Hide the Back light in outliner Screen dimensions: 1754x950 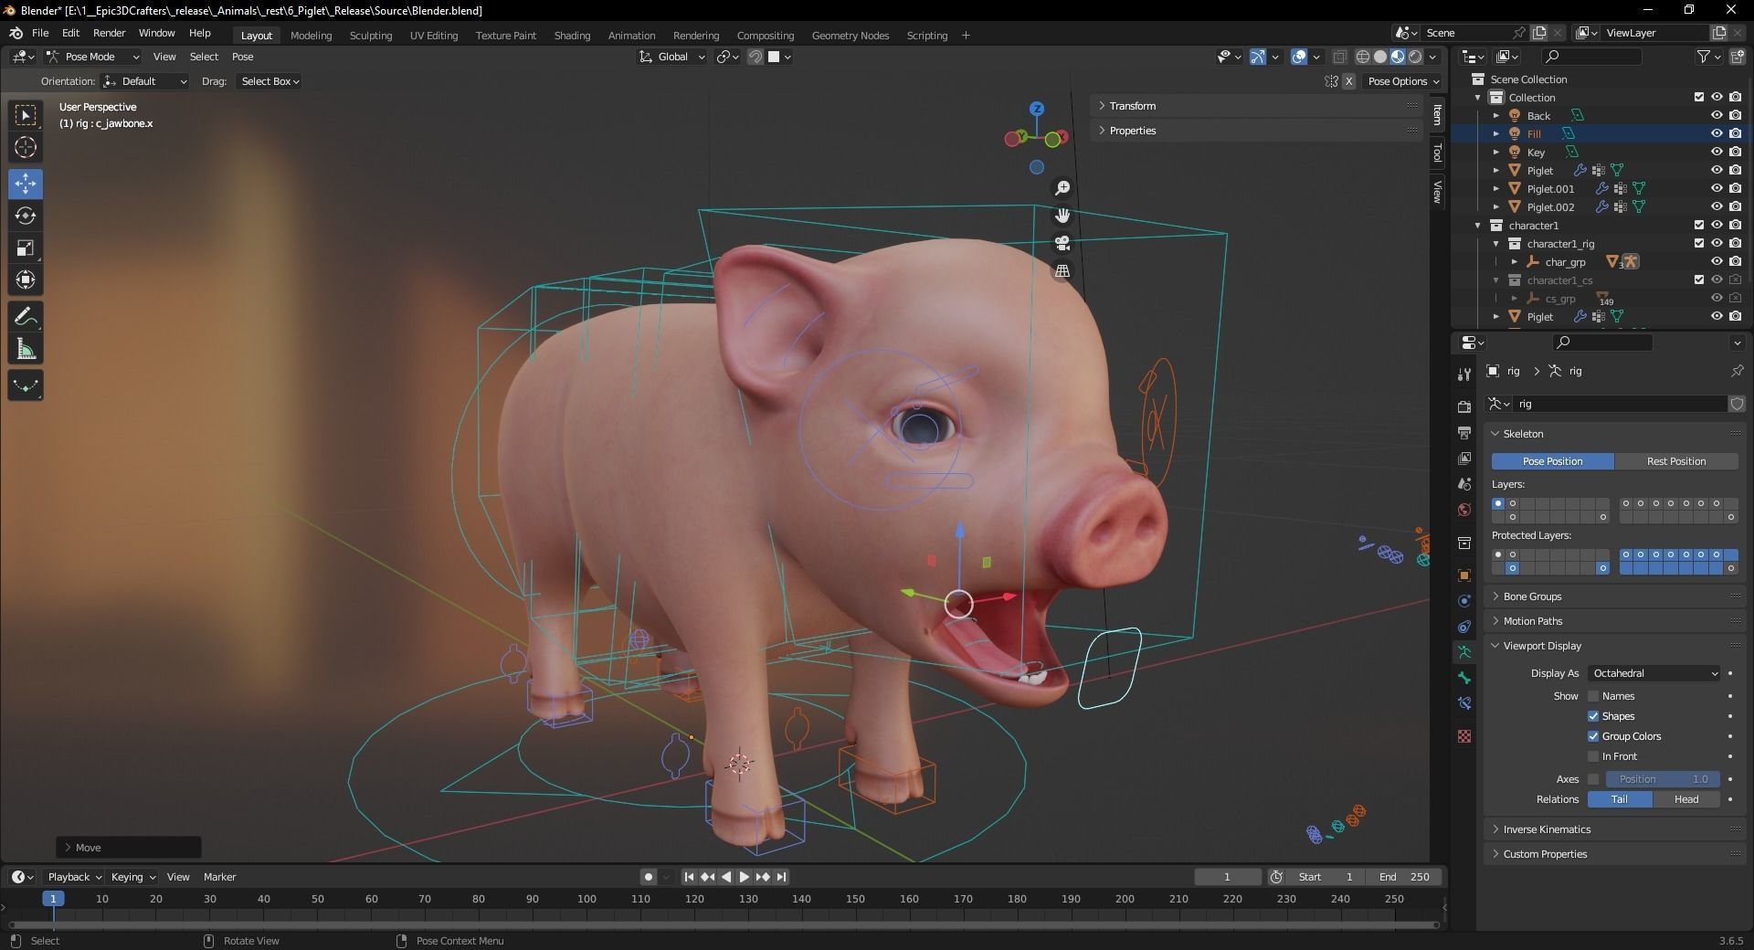[1717, 115]
